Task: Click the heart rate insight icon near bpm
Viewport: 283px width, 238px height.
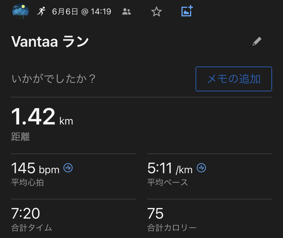Action: pyautogui.click(x=68, y=168)
